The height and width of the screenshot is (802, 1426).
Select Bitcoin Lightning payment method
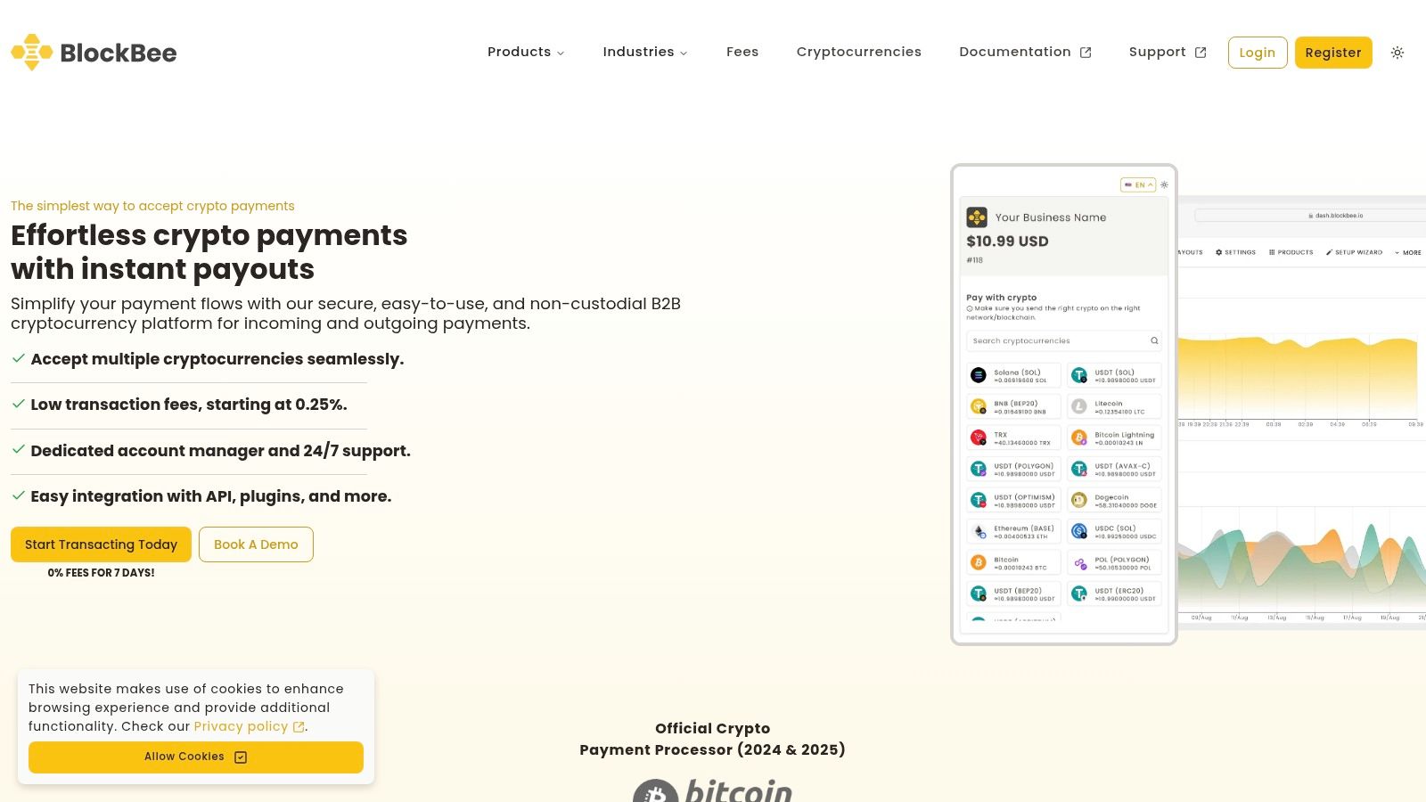tap(1114, 437)
